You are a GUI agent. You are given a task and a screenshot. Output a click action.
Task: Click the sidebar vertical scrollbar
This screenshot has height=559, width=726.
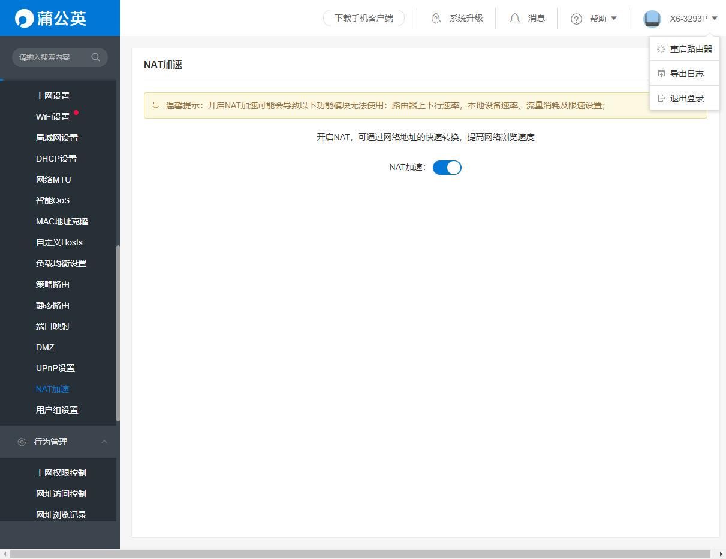tap(118, 332)
